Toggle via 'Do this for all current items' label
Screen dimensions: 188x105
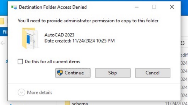52,61
